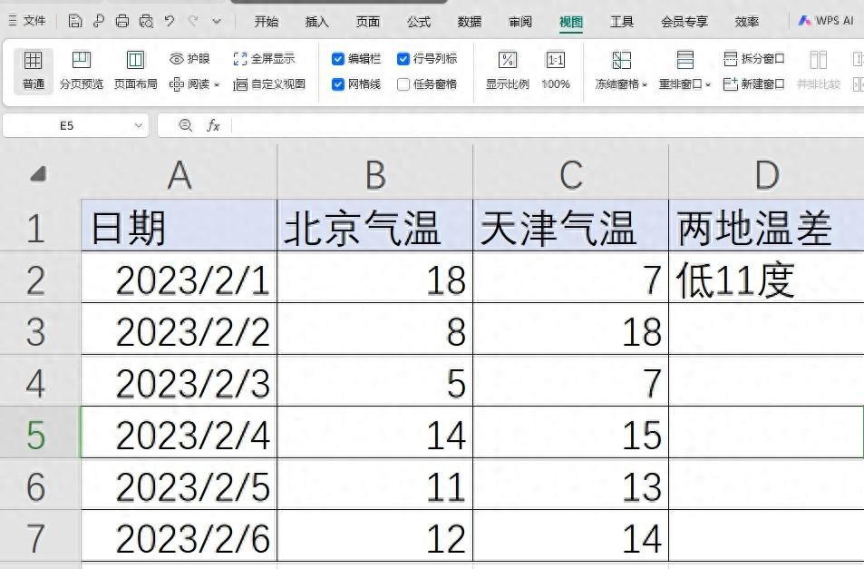Click Beijing temperature cell showing 14
Viewport: 864px width, 569px height.
point(375,433)
